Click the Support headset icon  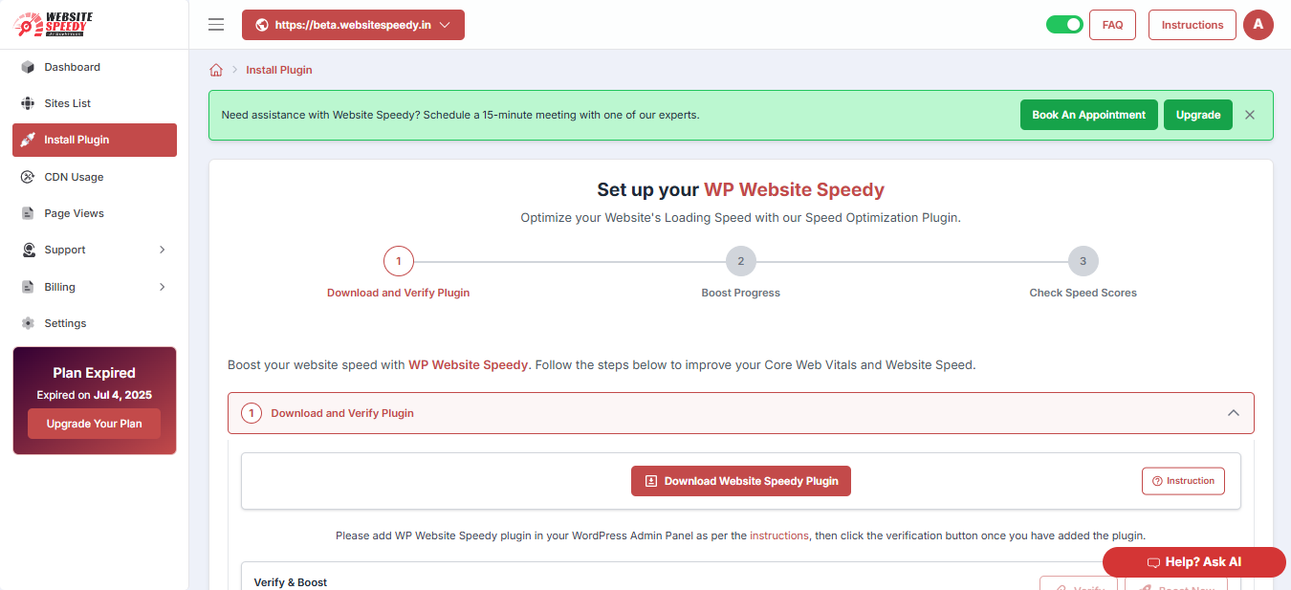coord(28,250)
